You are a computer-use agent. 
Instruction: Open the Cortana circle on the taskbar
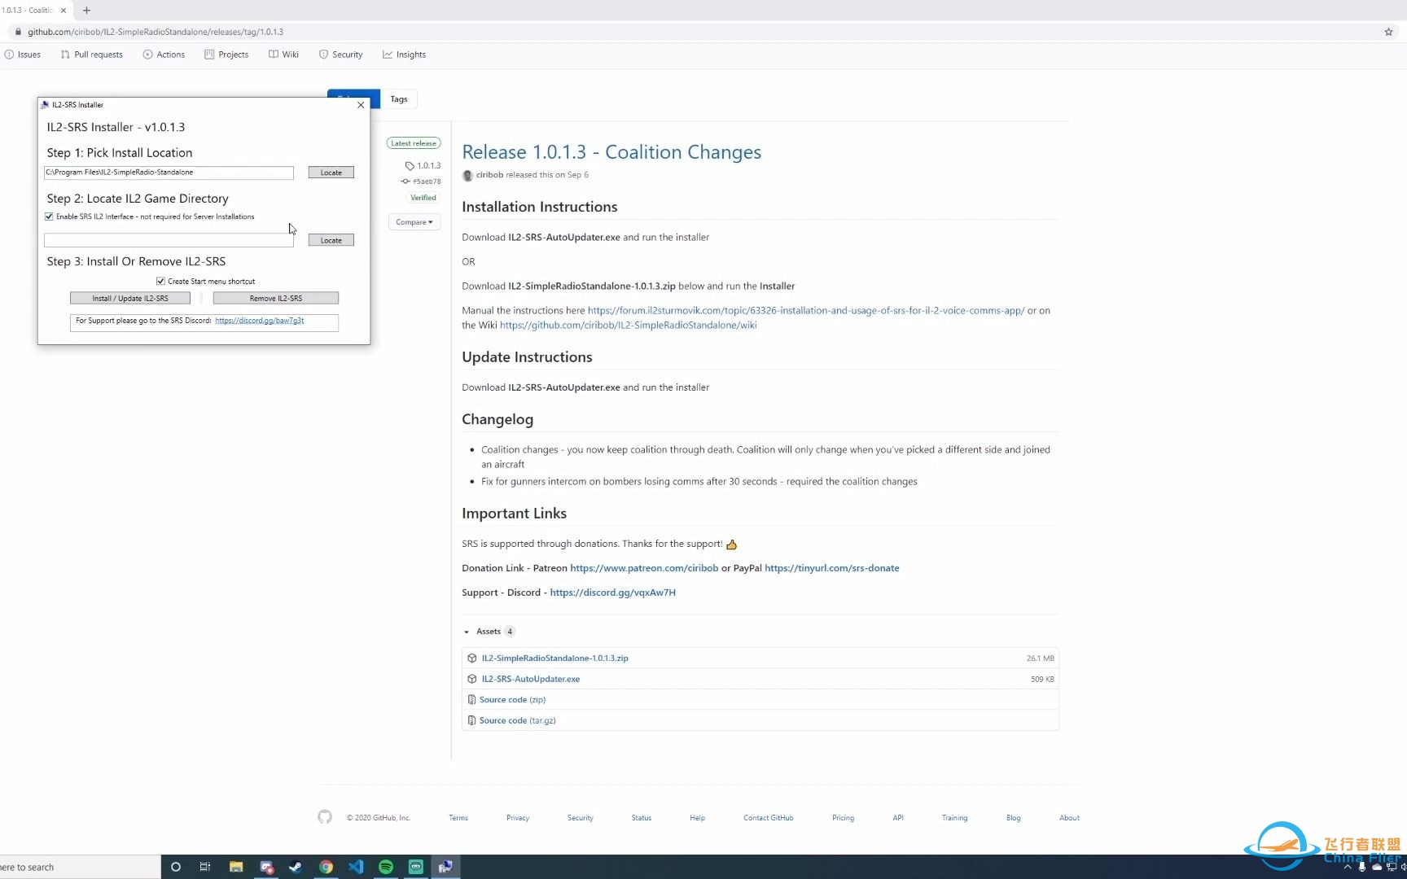175,867
